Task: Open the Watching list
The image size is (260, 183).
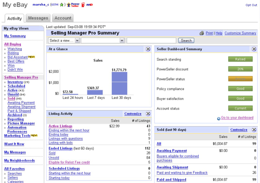Action: point(15,49)
